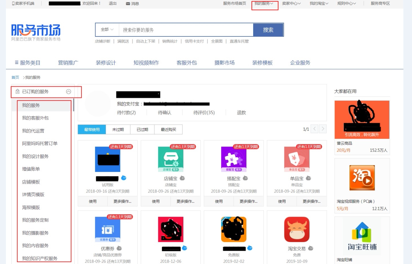
Task: Open the 服务类目 menu
Action: pyautogui.click(x=28, y=63)
